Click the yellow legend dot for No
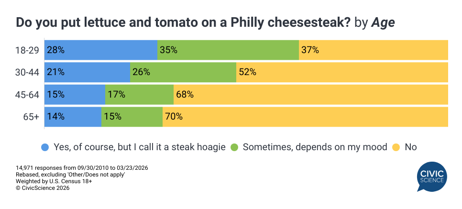Viewport: 462px width, 209px height. (x=396, y=147)
